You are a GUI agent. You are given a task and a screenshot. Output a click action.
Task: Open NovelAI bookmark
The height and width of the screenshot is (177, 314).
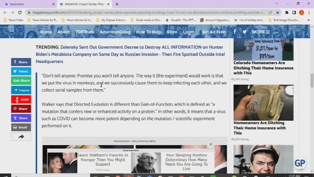(181, 20)
